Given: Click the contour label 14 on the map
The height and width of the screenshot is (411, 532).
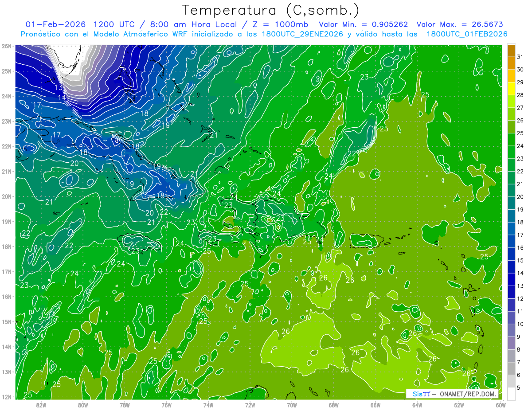Looking at the screenshot, I should click(62, 98).
